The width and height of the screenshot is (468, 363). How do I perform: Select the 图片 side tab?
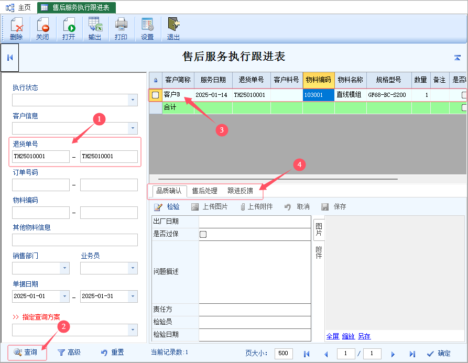319,229
